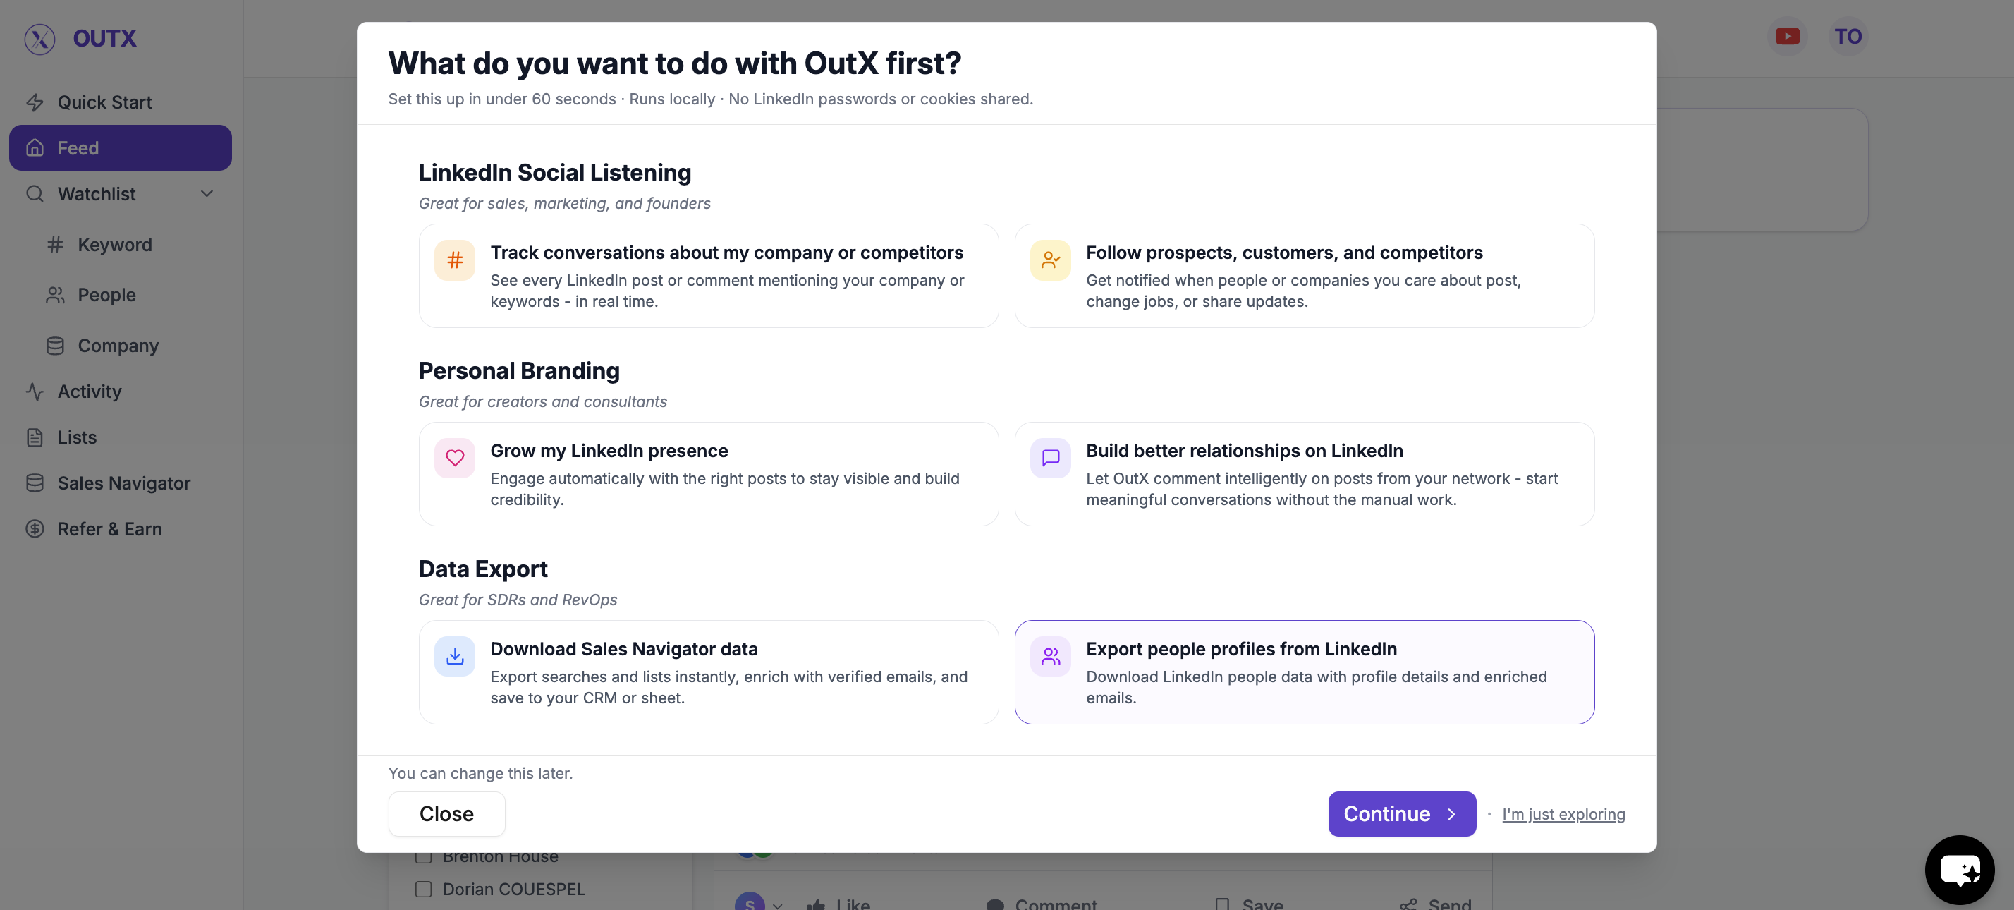Viewport: 2014px width, 910px height.
Task: Toggle the Brenton House checkbox
Action: tap(424, 857)
